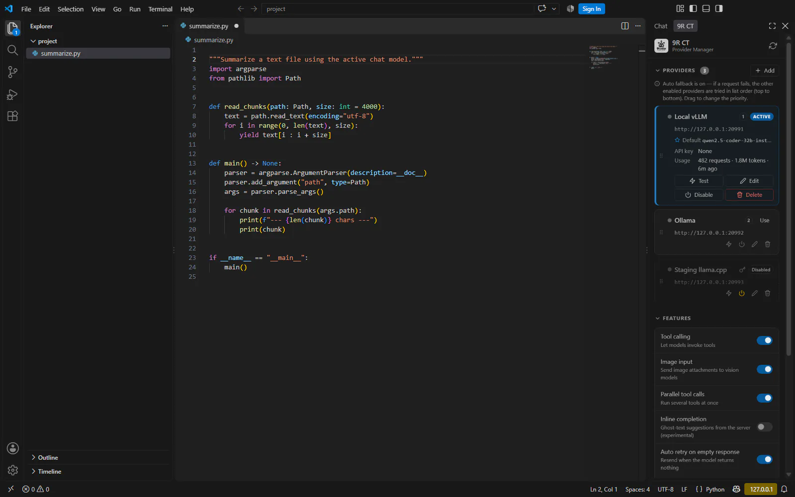Image resolution: width=795 pixels, height=497 pixels.
Task: Open the Run and Debug view
Action: click(x=12, y=94)
